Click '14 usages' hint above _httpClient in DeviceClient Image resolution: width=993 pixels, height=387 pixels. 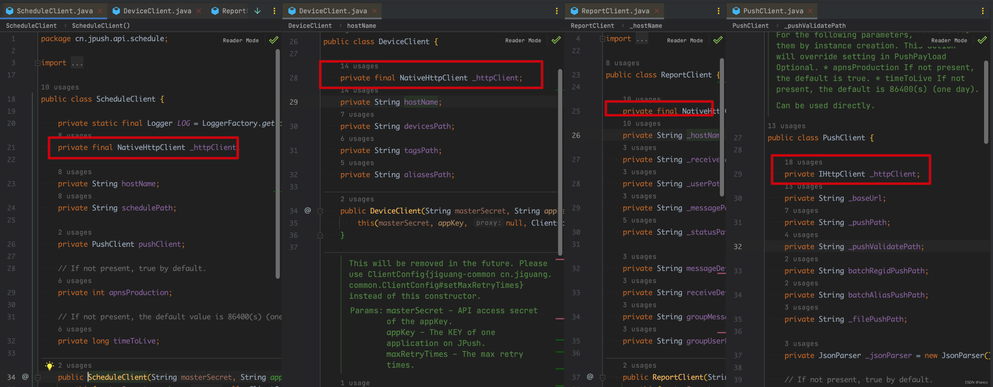[359, 66]
